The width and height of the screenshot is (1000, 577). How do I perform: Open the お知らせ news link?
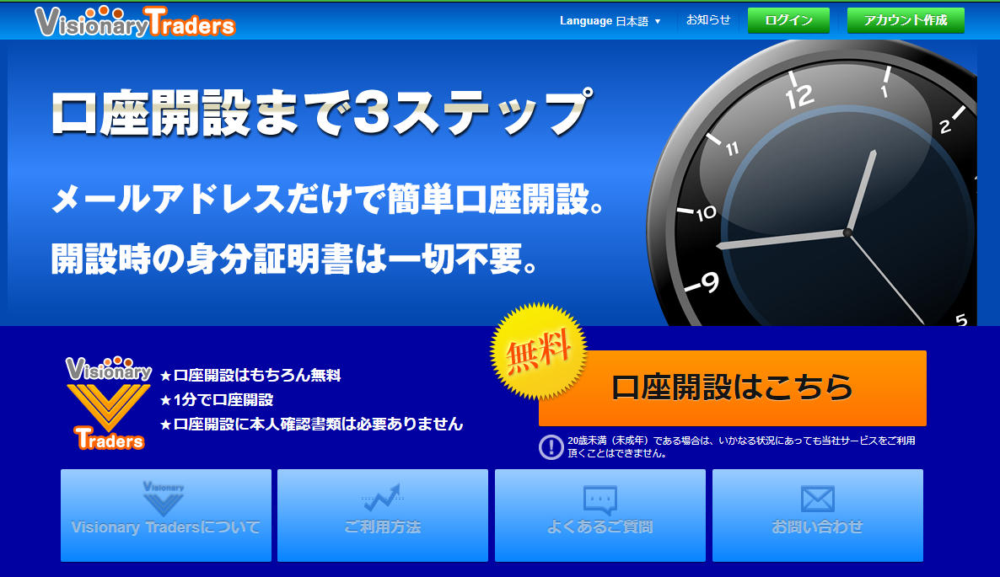708,20
